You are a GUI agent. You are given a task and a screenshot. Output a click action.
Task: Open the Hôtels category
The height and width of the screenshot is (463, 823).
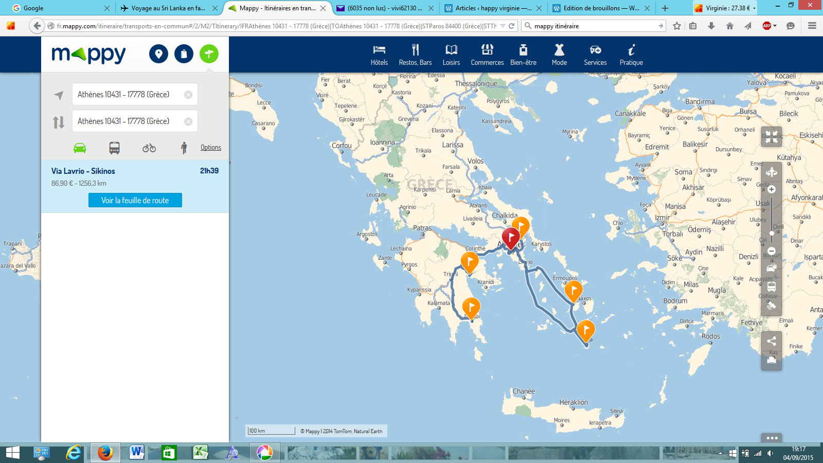(x=379, y=55)
